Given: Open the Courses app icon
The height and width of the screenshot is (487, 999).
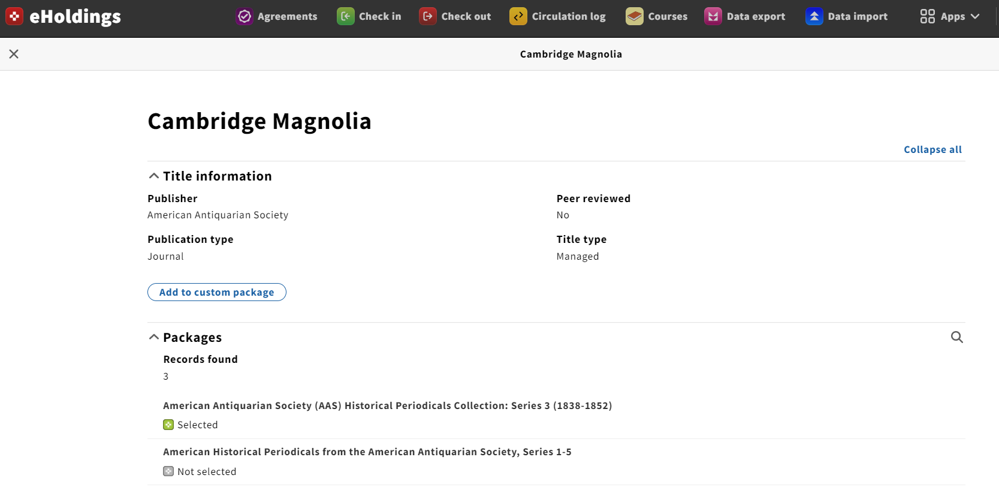Looking at the screenshot, I should (635, 16).
